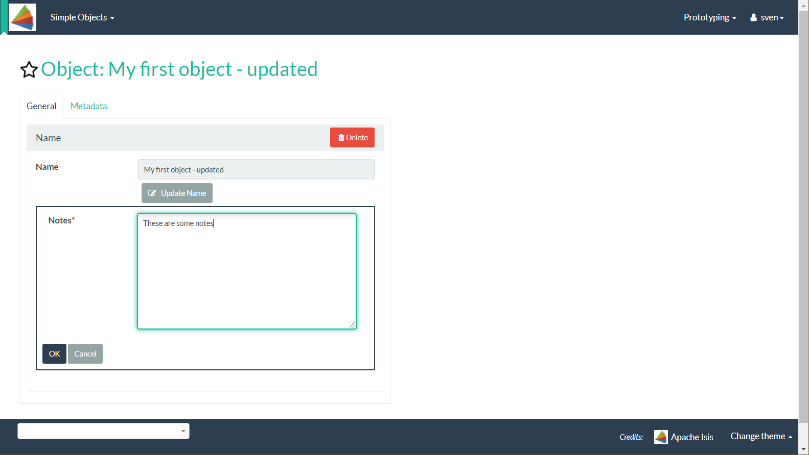Click the page vertical scrollbar down arrow
This screenshot has width=809, height=455.
click(x=804, y=449)
